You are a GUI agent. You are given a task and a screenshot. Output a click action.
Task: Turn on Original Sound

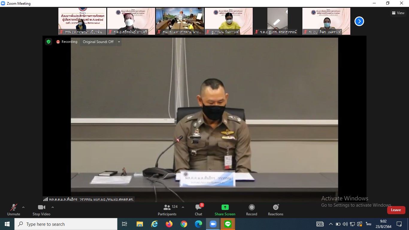[x=98, y=42]
